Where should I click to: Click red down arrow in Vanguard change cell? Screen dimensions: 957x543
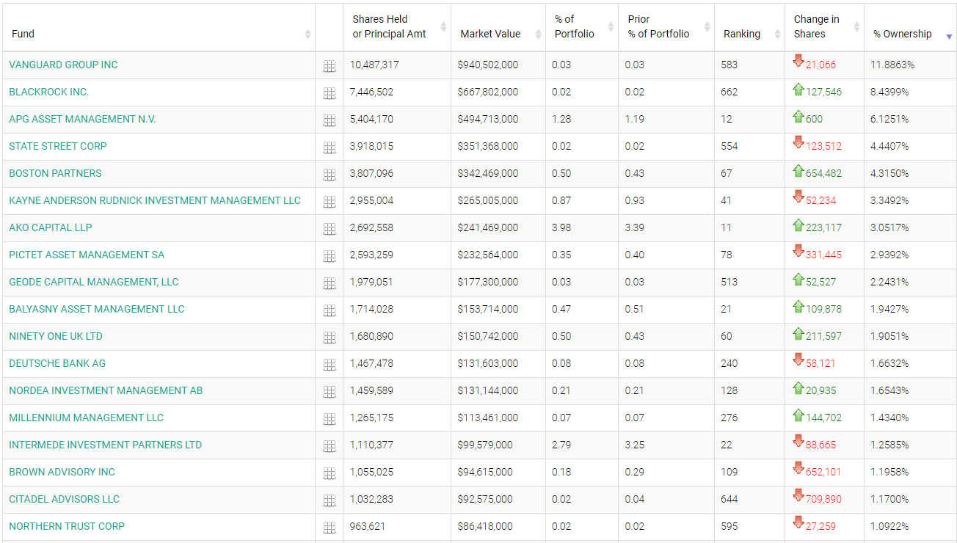tap(798, 62)
